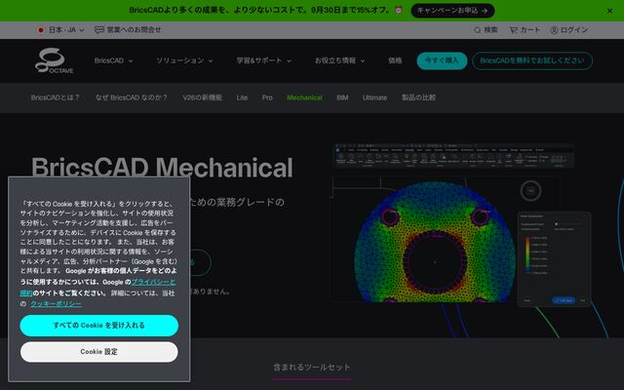
Task: Select the Mechanical product tab
Action: point(304,97)
